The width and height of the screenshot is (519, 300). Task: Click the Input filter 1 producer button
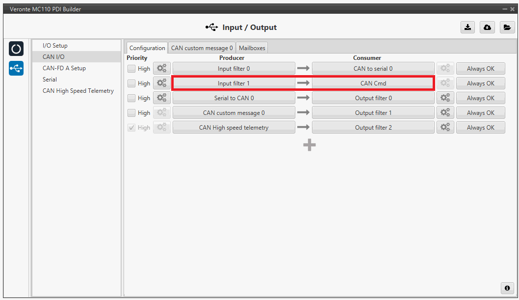[234, 83]
